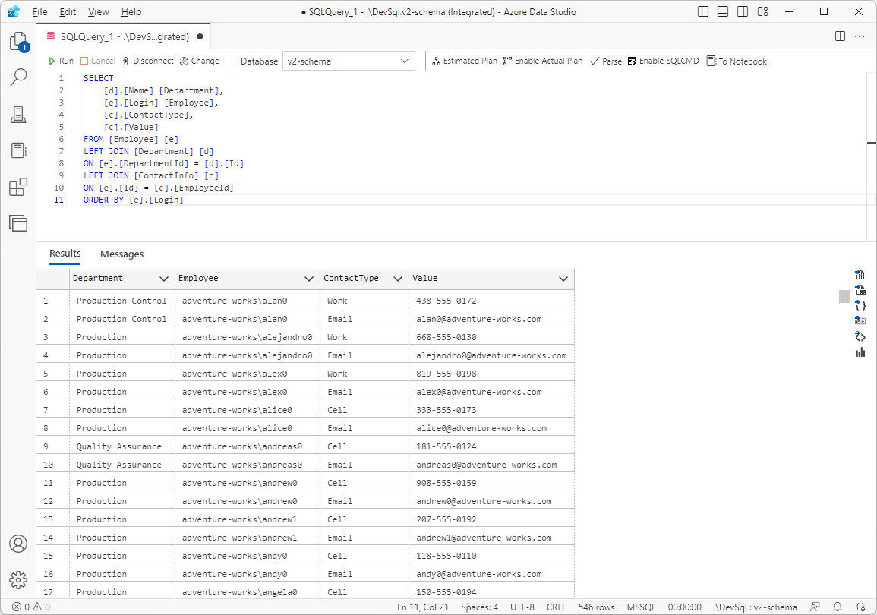The image size is (877, 615).
Task: Click the Azure Data Studio logo
Action: click(x=14, y=11)
